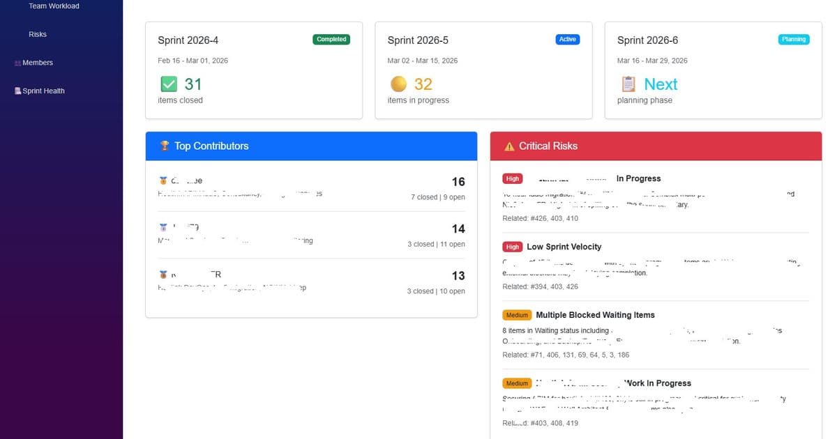This screenshot has width=837, height=439.
Task: Go to Risks sidebar page
Action: coord(38,34)
